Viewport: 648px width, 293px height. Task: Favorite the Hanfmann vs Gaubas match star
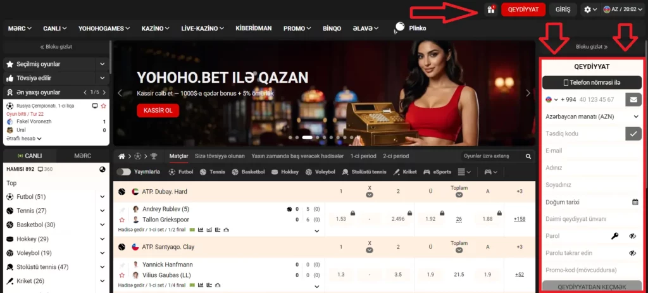tap(122, 275)
